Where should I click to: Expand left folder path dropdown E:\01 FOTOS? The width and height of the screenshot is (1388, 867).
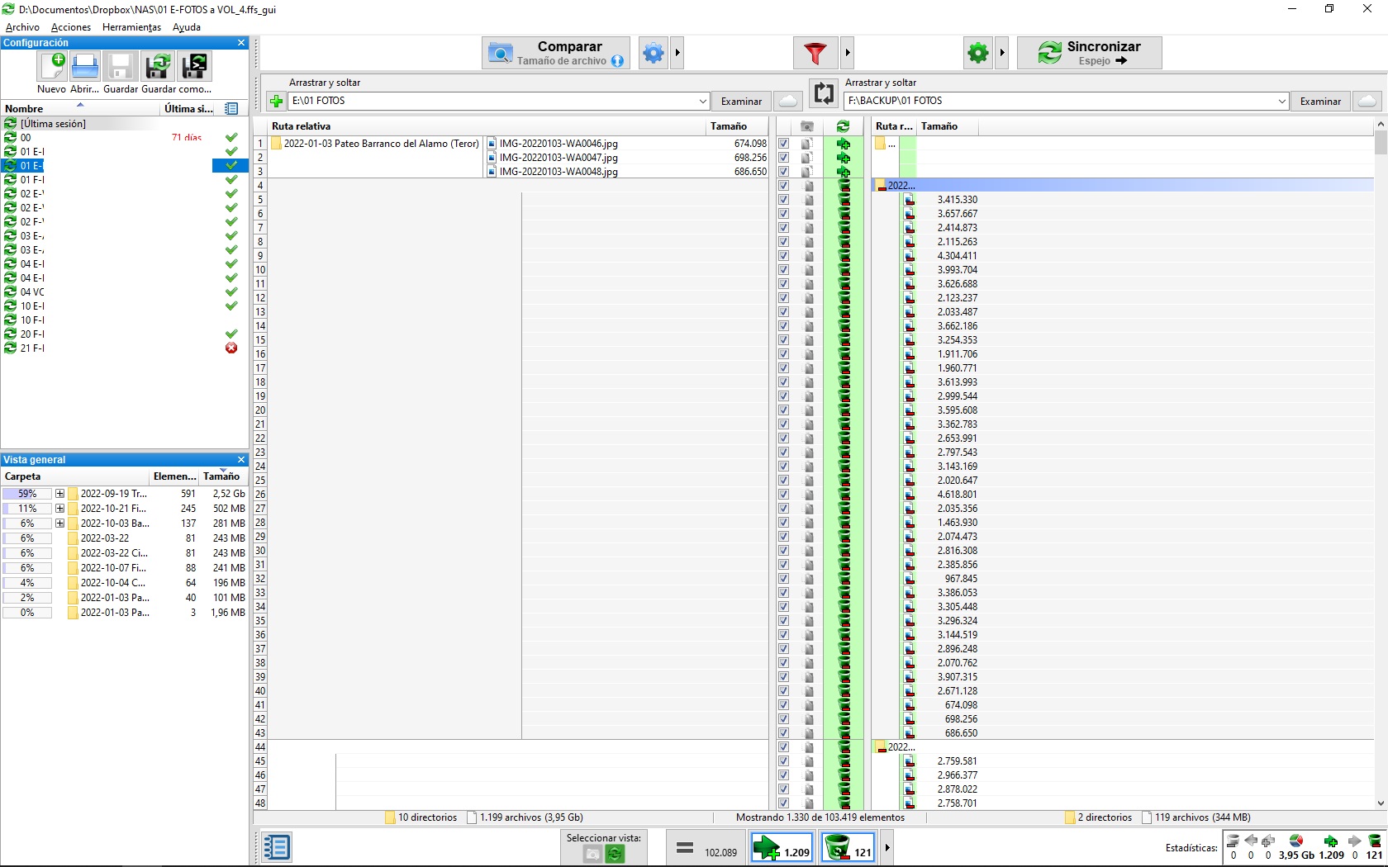[702, 101]
